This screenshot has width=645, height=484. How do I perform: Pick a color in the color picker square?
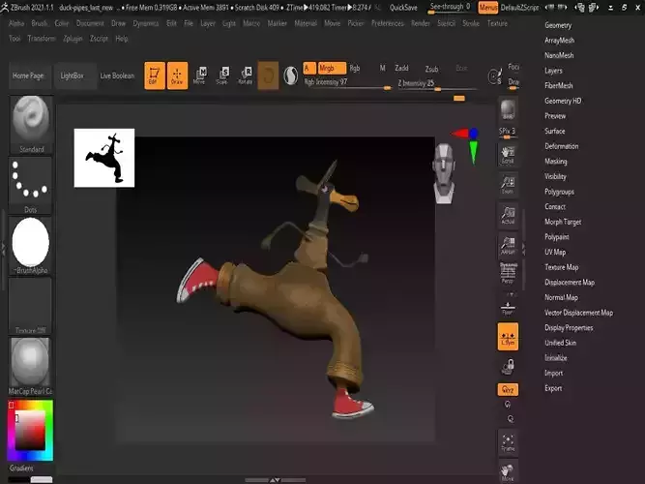[x=30, y=431]
